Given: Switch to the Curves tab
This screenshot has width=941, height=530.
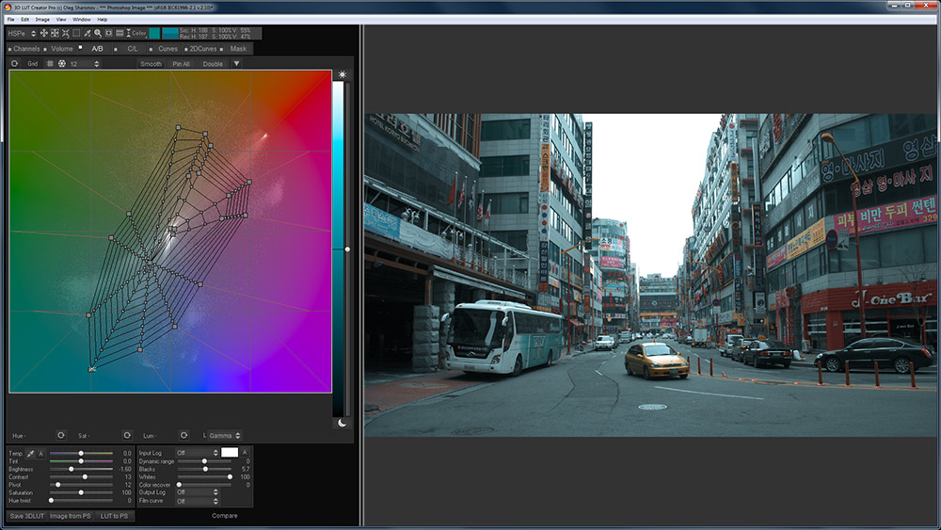Looking at the screenshot, I should point(167,48).
